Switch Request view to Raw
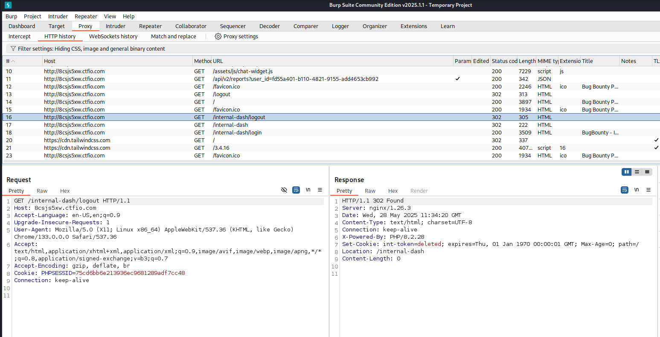This screenshot has width=660, height=337. (42, 191)
